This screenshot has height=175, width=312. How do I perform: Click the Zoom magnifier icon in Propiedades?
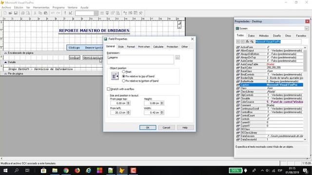252,42
